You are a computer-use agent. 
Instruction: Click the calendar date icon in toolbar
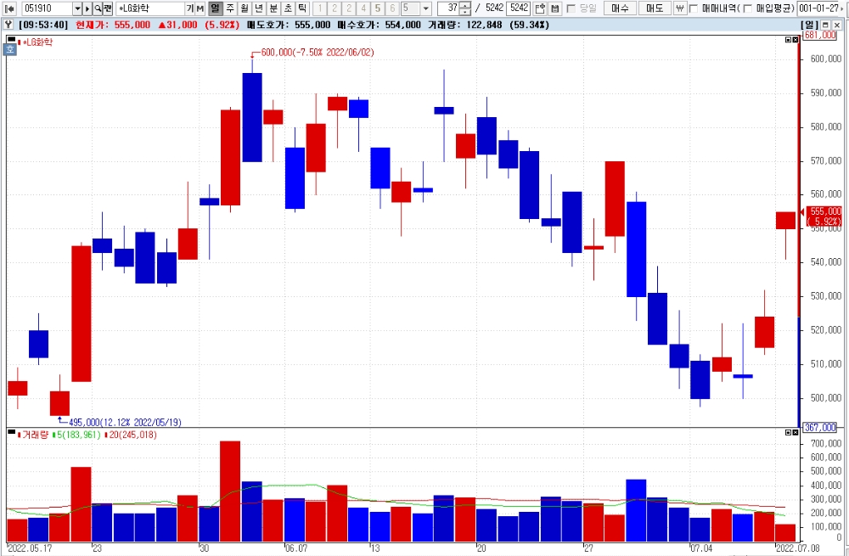point(554,8)
